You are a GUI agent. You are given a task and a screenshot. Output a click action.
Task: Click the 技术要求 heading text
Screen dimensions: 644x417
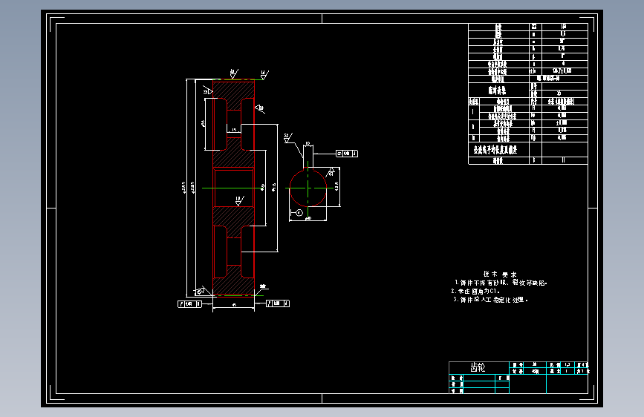pos(500,275)
